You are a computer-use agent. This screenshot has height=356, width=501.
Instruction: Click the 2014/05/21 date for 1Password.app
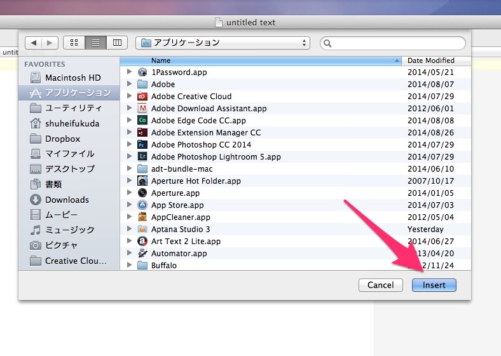pos(430,72)
